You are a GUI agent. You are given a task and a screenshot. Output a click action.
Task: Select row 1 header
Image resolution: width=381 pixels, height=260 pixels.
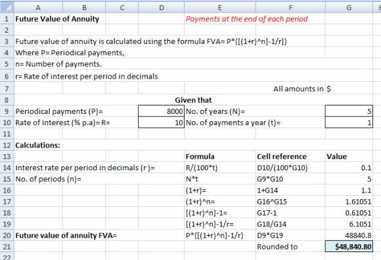coord(7,18)
